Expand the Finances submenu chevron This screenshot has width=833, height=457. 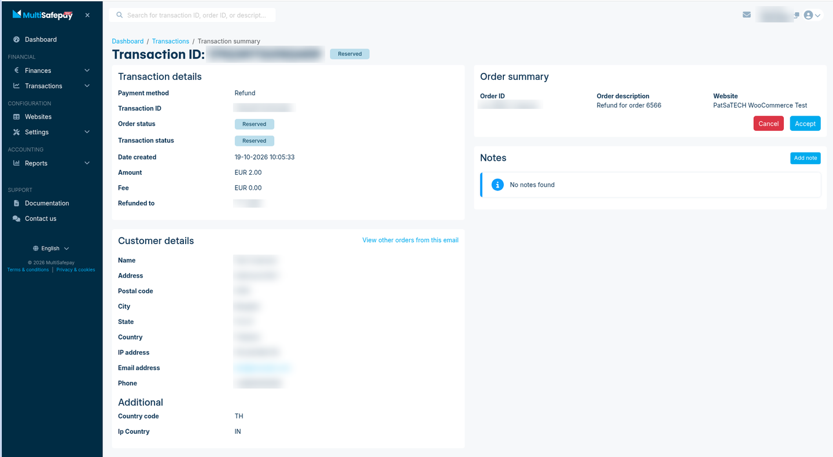pos(87,71)
